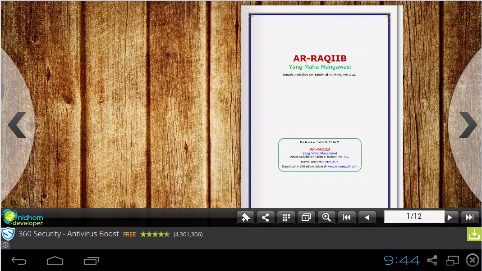
Task: Jump to the first page
Action: [347, 217]
